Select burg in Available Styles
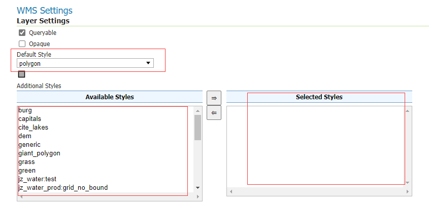The height and width of the screenshot is (206, 429). click(25, 110)
